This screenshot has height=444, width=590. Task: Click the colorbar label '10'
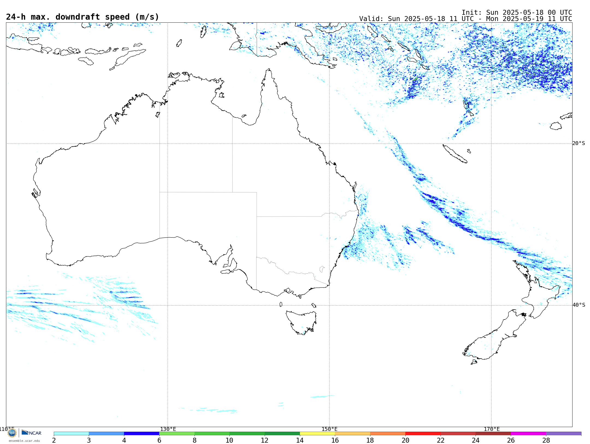(229, 440)
